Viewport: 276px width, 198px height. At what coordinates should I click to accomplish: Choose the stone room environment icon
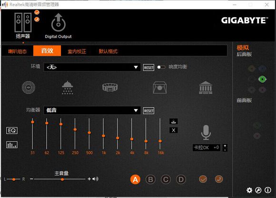(159, 88)
